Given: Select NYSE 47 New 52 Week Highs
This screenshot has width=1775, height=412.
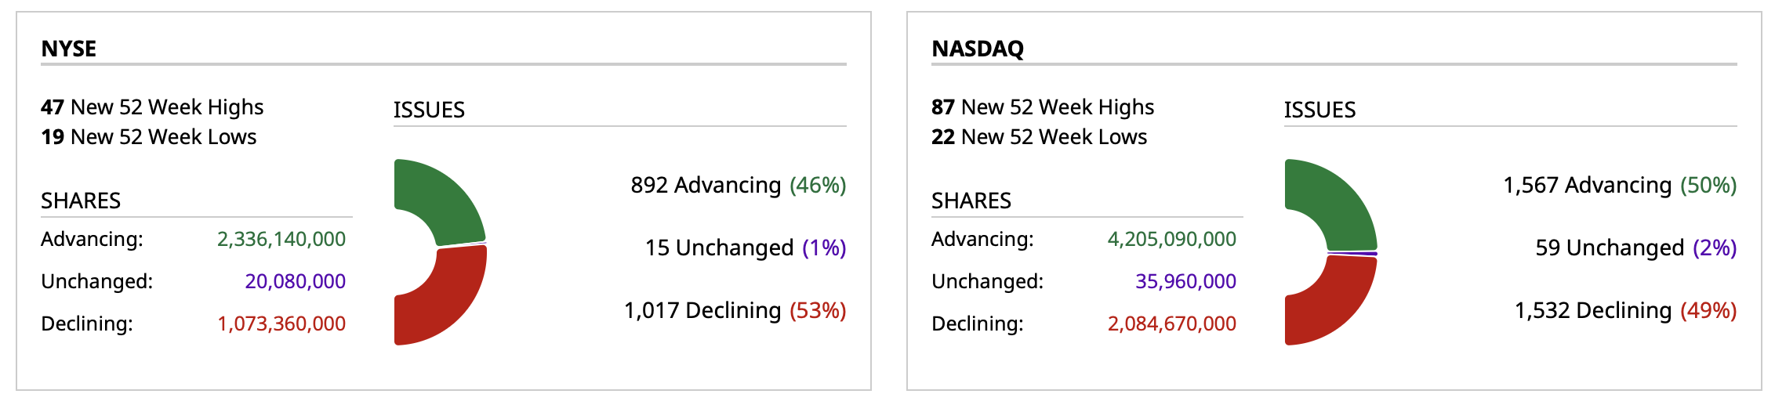Looking at the screenshot, I should pyautogui.click(x=152, y=107).
